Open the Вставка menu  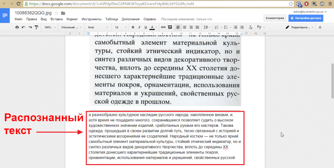tap(57, 19)
